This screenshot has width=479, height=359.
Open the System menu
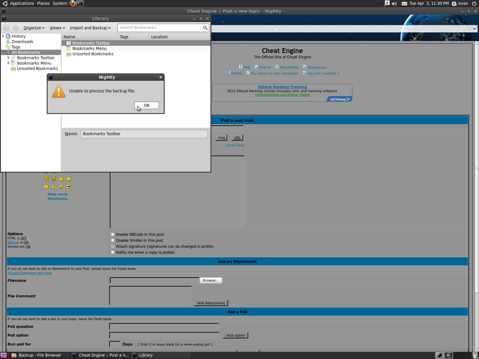(60, 4)
